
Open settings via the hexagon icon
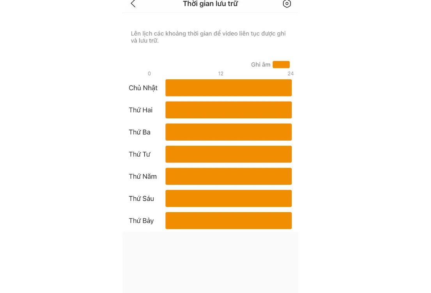pos(287,4)
